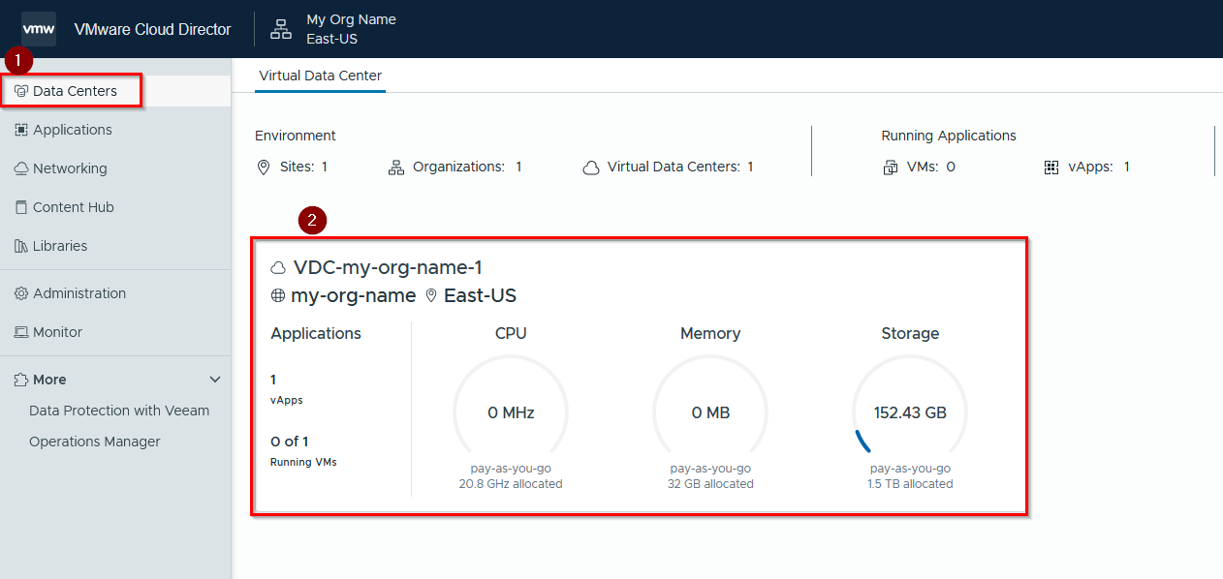Click the Applications sidebar icon
This screenshot has height=579, width=1223.
(21, 130)
